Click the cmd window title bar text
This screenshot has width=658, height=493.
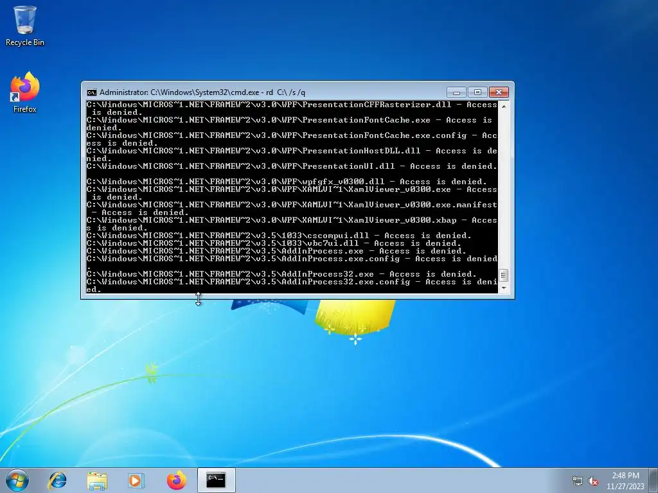coord(202,92)
